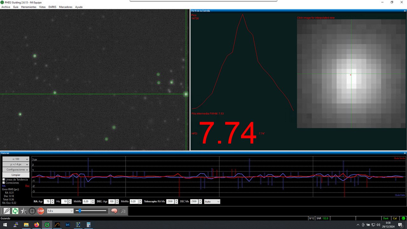Open the green grid app in taskbar
This screenshot has width=407, height=229.
78,225
